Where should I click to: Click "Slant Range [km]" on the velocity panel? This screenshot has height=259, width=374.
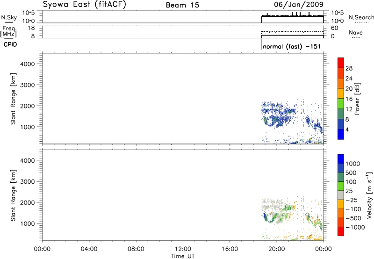pyautogui.click(x=13, y=195)
